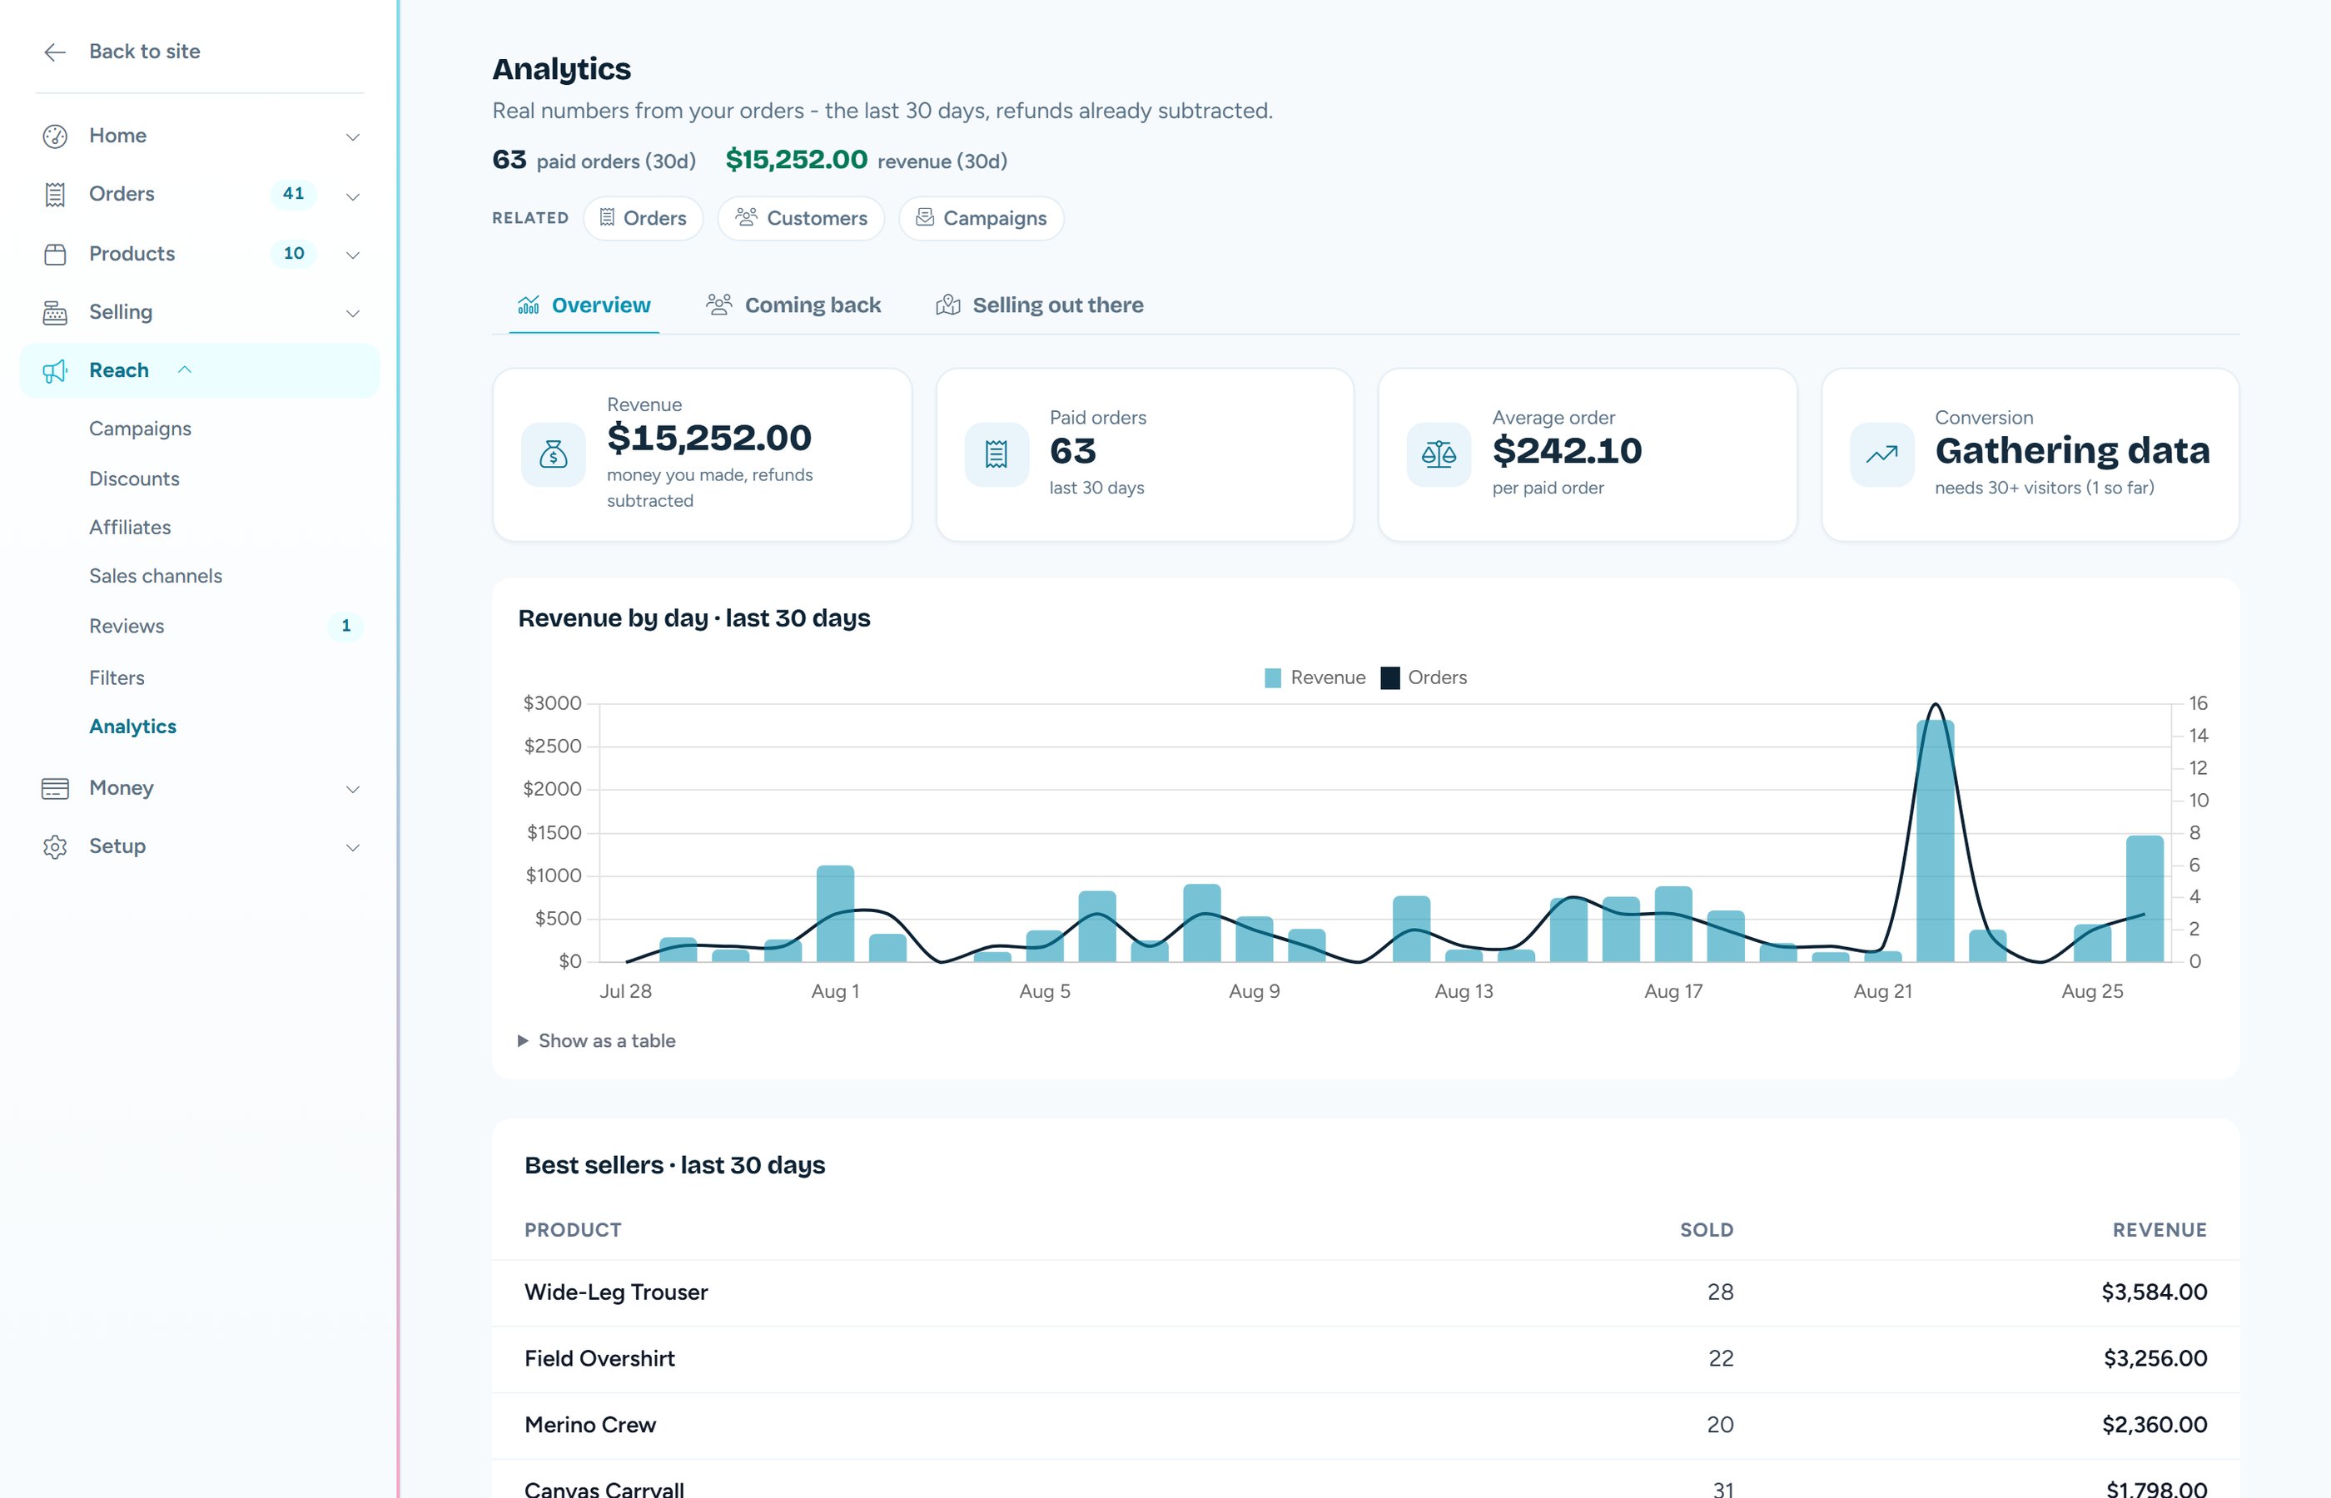This screenshot has height=1498, width=2331.
Task: Collapse the Reach section chevron
Action: click(185, 370)
